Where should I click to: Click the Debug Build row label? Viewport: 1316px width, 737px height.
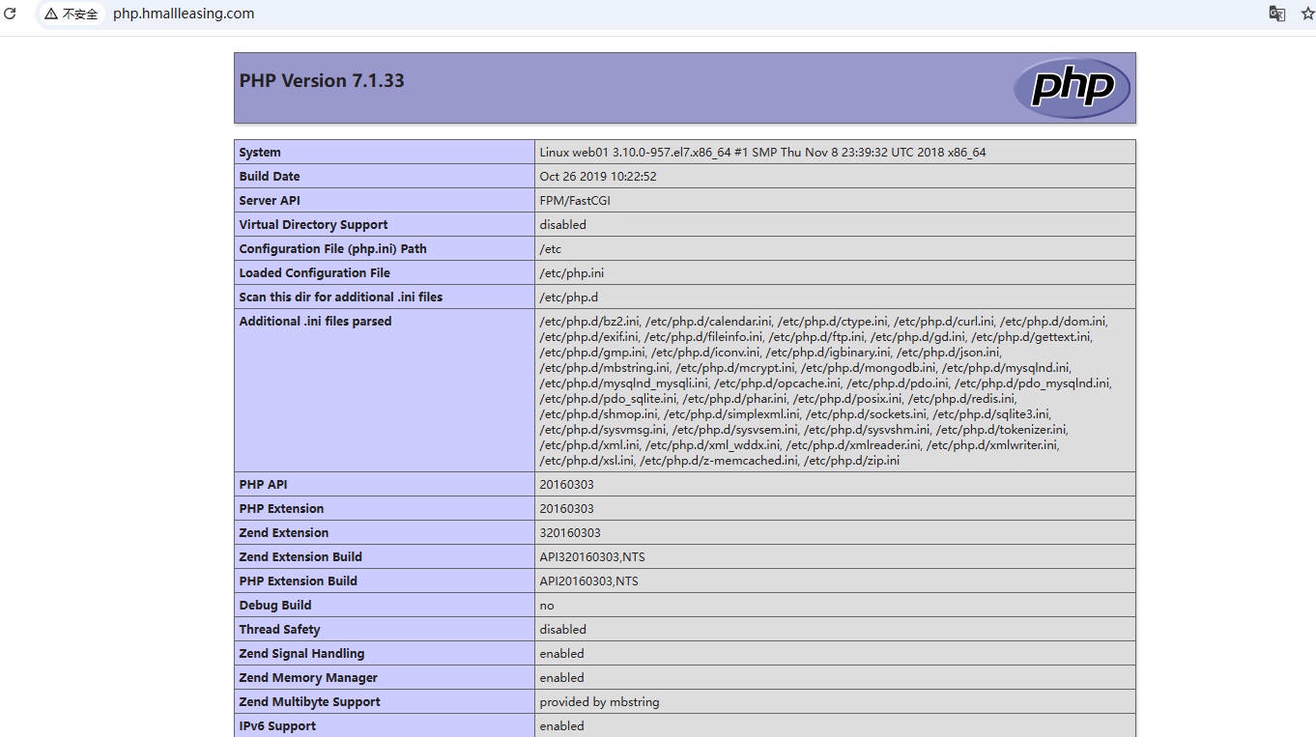click(275, 606)
